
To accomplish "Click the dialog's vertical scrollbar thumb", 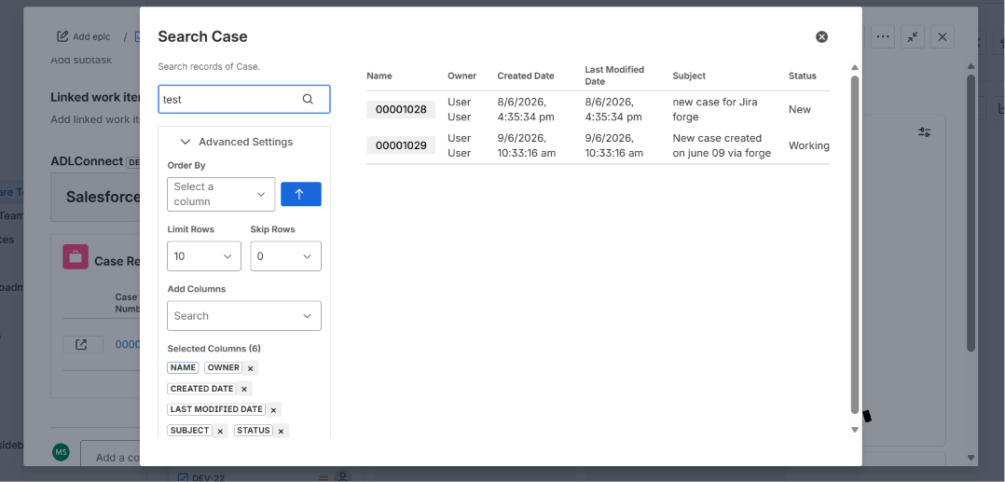I will pyautogui.click(x=854, y=244).
